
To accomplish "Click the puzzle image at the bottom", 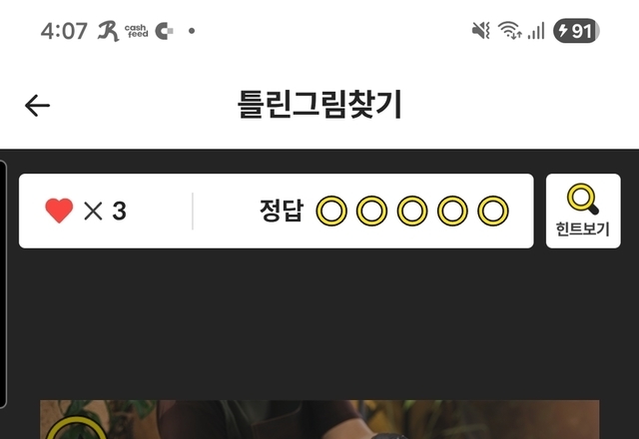I will (319, 419).
